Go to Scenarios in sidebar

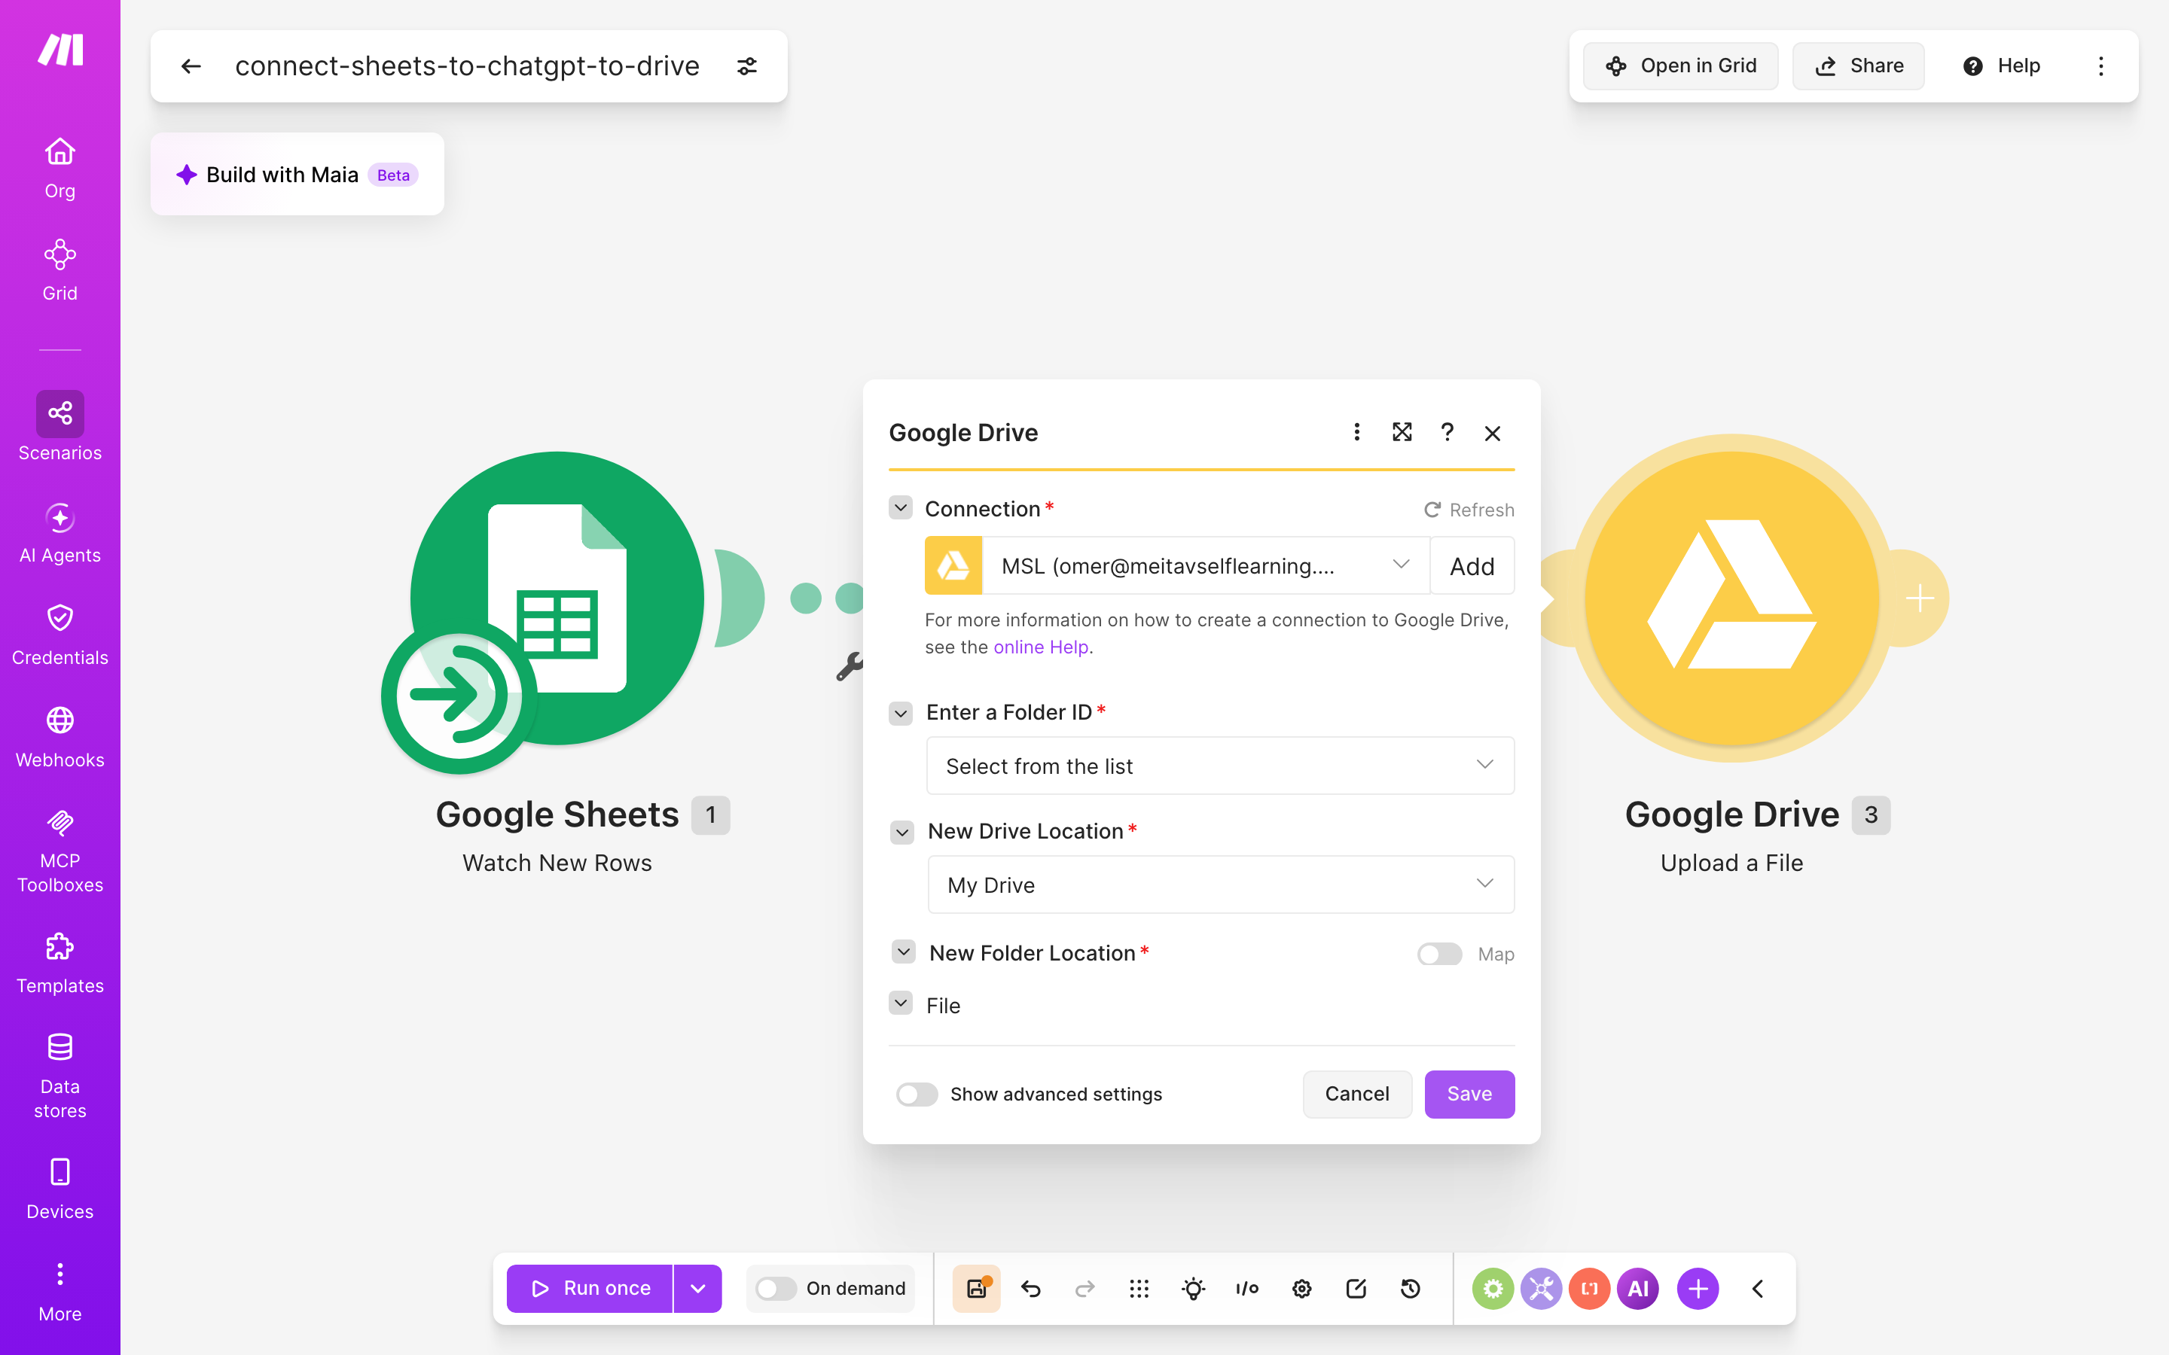[60, 427]
